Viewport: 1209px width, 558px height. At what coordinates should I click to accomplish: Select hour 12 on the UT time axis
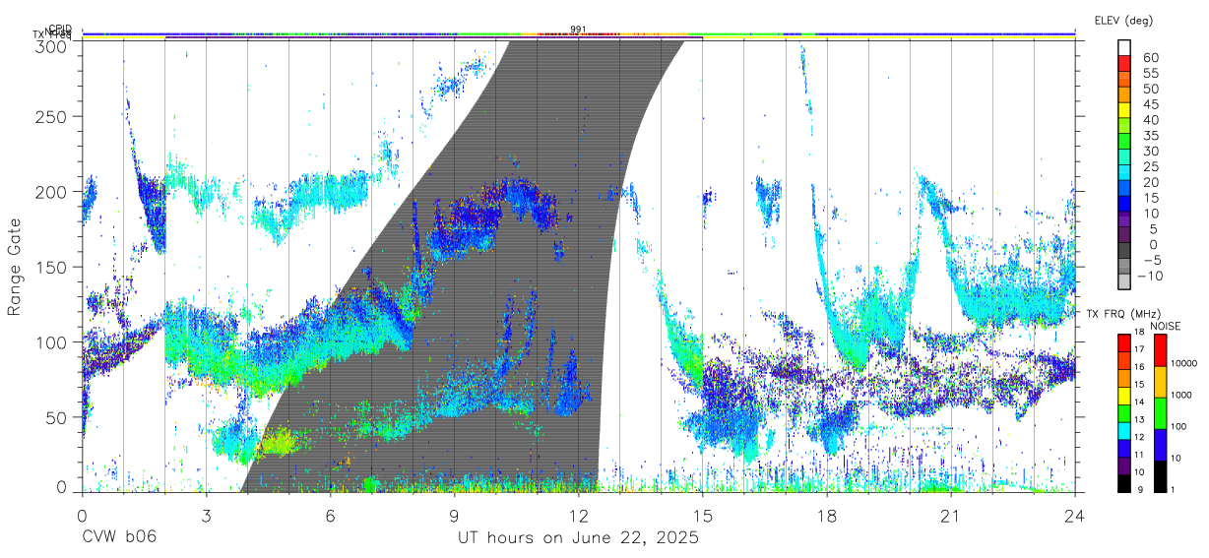[x=578, y=515]
